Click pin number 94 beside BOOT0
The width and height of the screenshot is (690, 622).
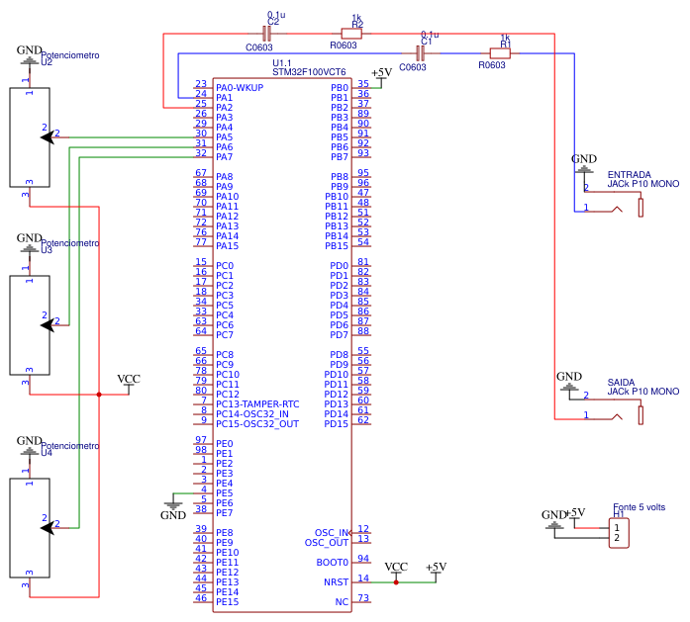pos(363,559)
